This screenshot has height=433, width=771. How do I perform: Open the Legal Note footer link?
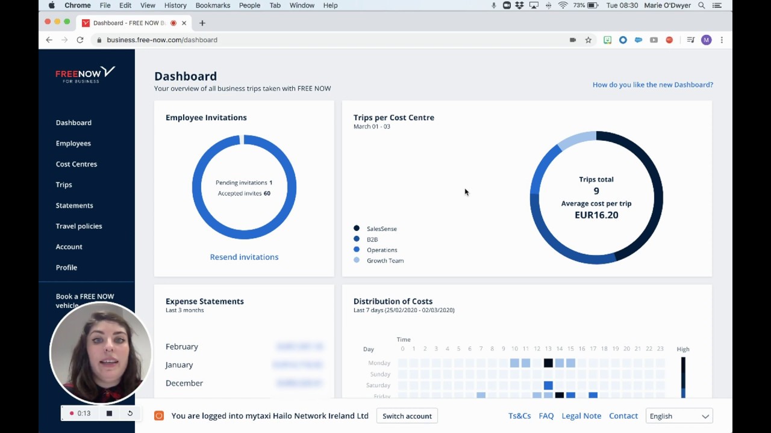pos(581,416)
